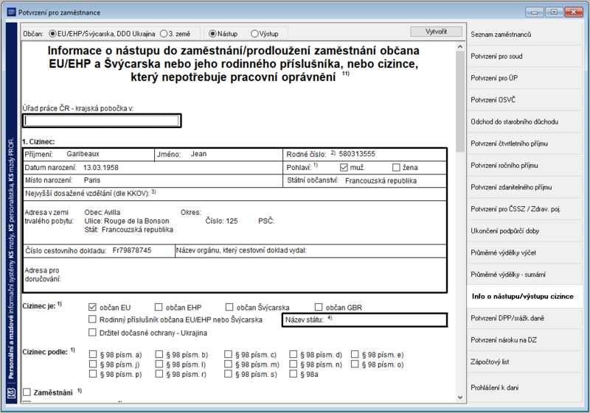
Task: Open Potvrzení nároku na DZ
Action: click(x=524, y=340)
